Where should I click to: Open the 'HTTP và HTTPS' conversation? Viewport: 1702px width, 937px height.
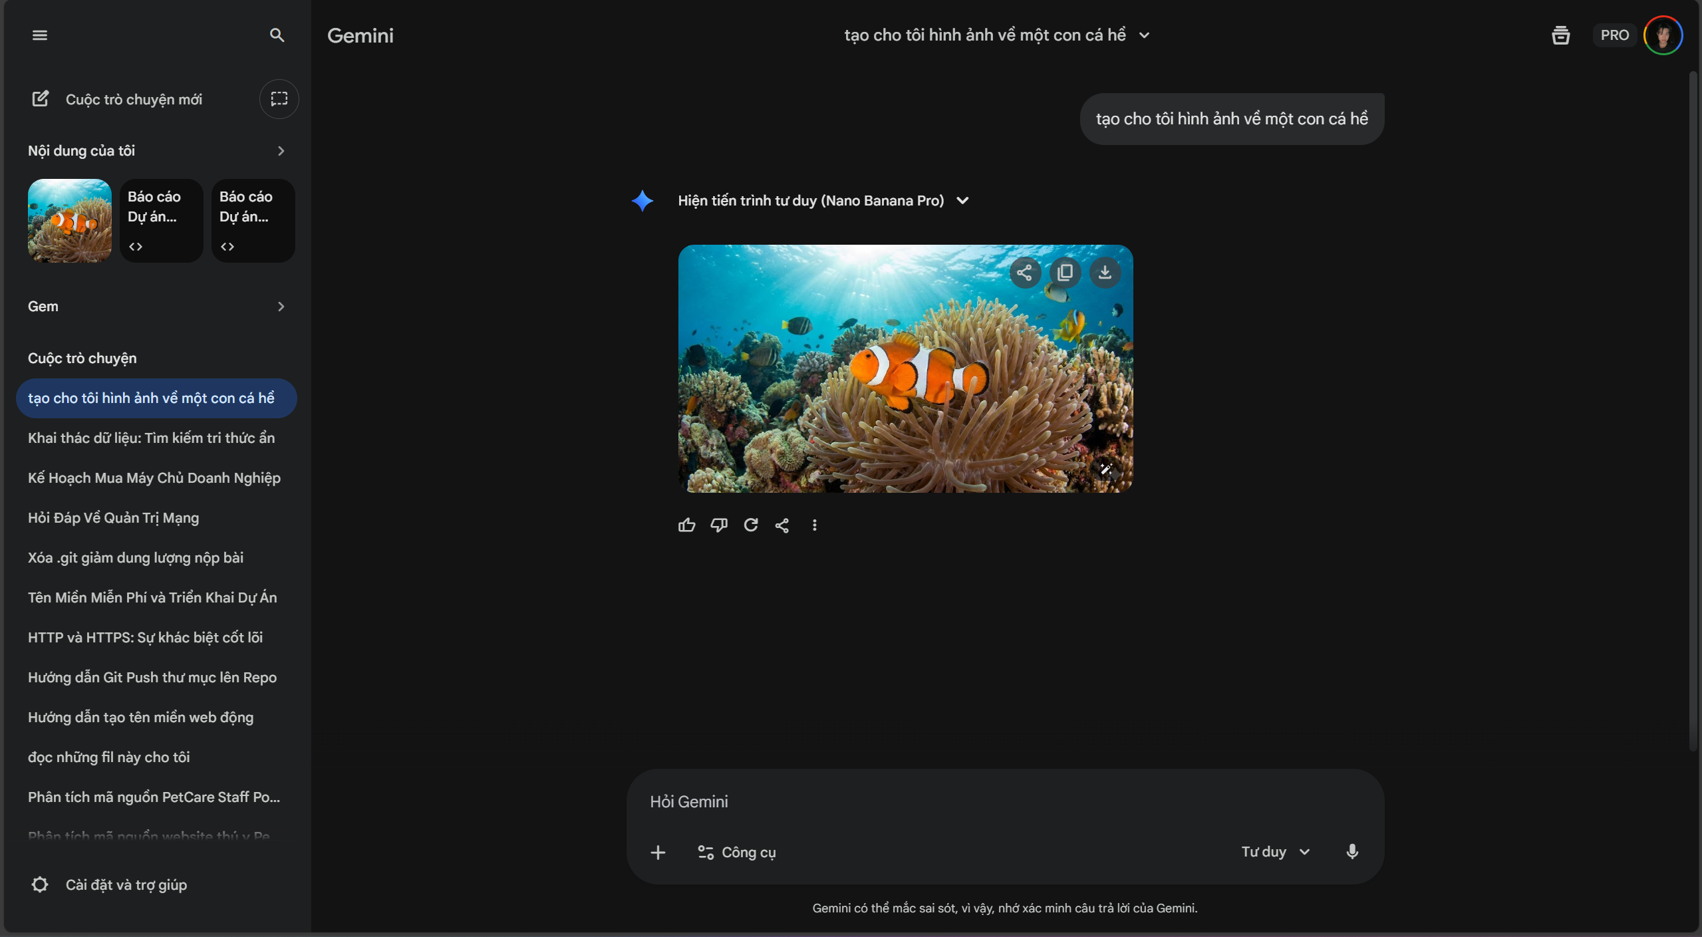pos(145,637)
